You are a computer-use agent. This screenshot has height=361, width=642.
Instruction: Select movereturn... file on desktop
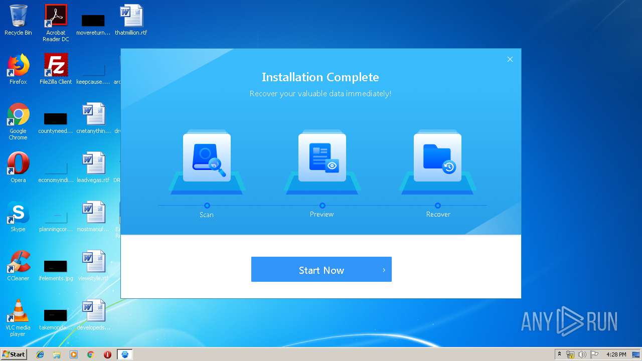point(93,25)
